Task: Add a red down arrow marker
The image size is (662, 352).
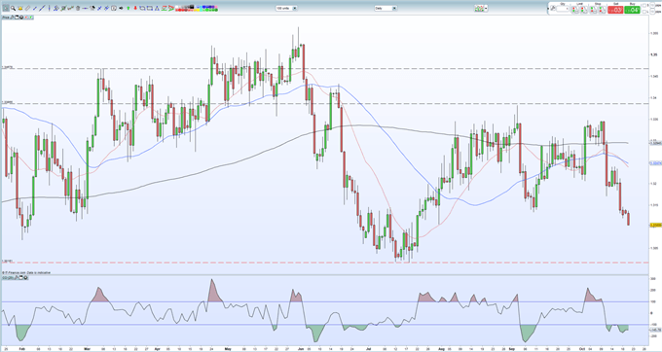Action: pos(135,8)
